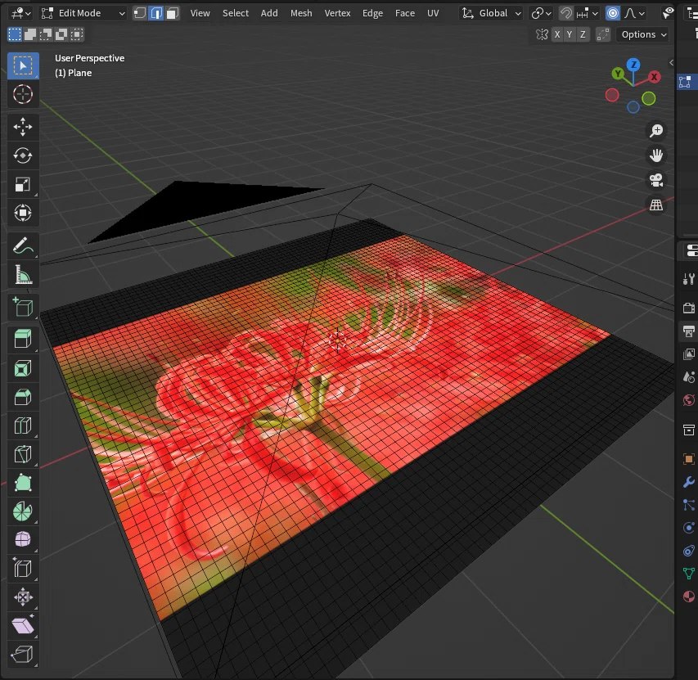
Task: Open Global transform orientation dropdown
Action: tap(491, 13)
